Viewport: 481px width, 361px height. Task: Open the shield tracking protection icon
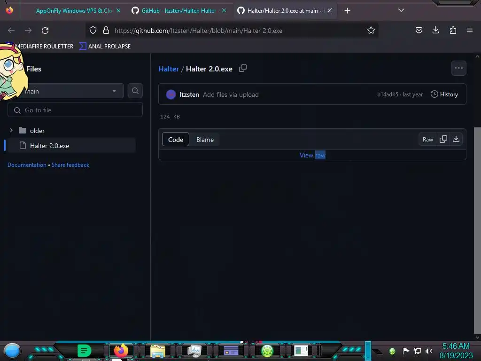click(93, 30)
